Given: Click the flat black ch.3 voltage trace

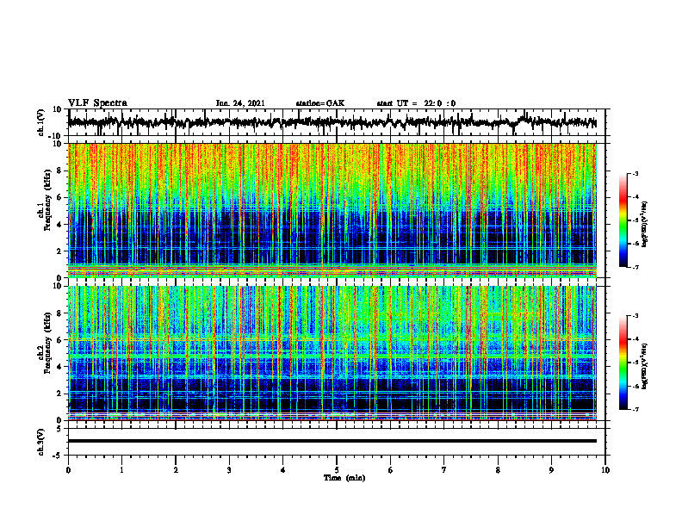Looking at the screenshot, I should pyautogui.click(x=332, y=441).
